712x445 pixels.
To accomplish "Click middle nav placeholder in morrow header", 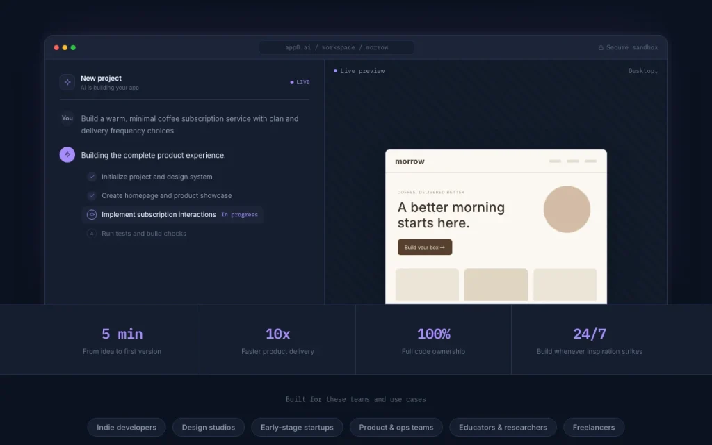I will [573, 161].
